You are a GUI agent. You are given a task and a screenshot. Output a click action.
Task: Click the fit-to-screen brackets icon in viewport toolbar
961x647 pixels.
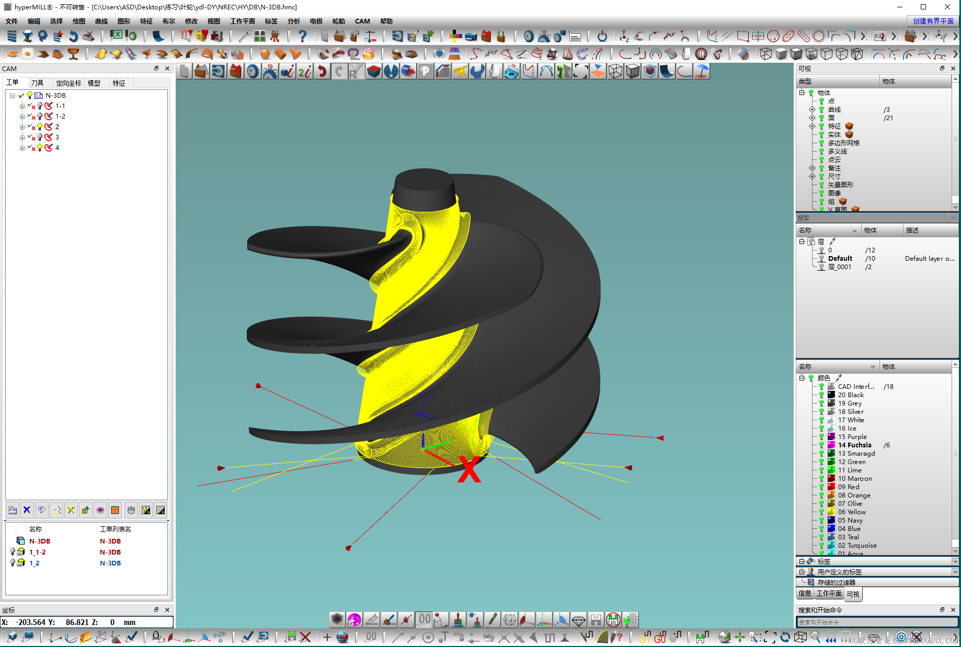(580, 71)
